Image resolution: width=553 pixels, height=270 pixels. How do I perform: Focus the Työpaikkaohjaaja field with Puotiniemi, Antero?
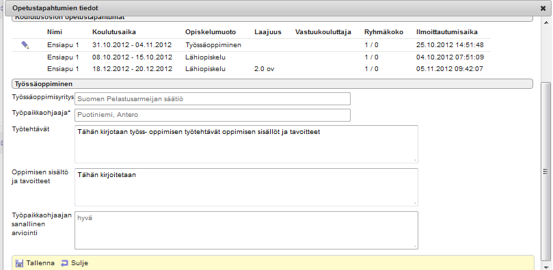(x=213, y=115)
